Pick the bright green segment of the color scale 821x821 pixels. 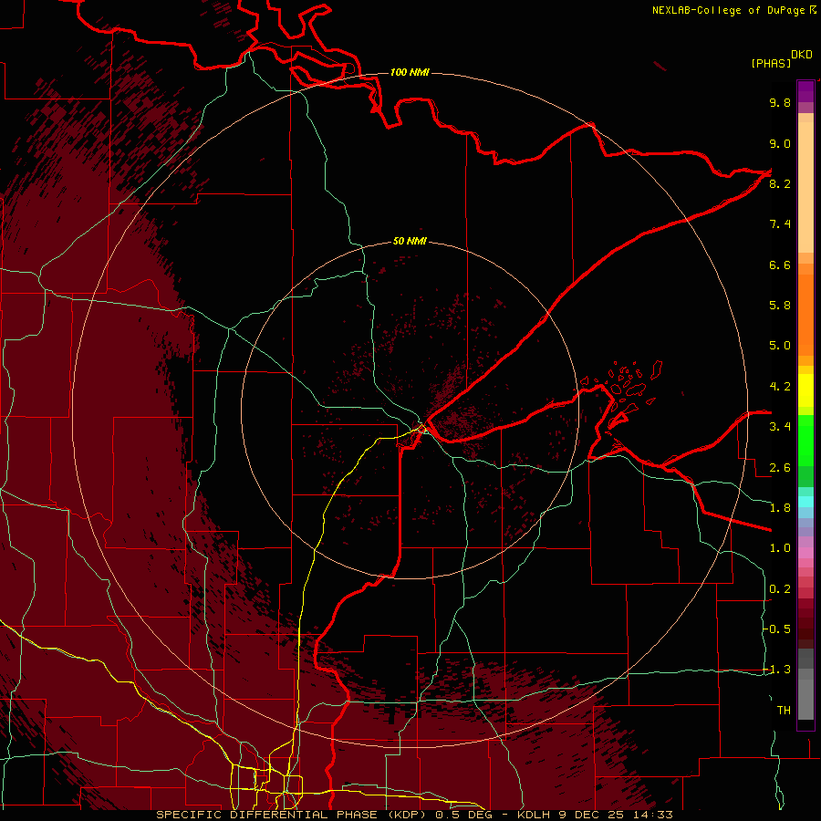click(x=805, y=440)
